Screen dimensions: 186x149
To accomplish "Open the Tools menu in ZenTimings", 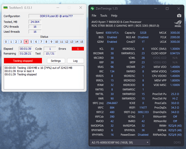I will point(104,16).
